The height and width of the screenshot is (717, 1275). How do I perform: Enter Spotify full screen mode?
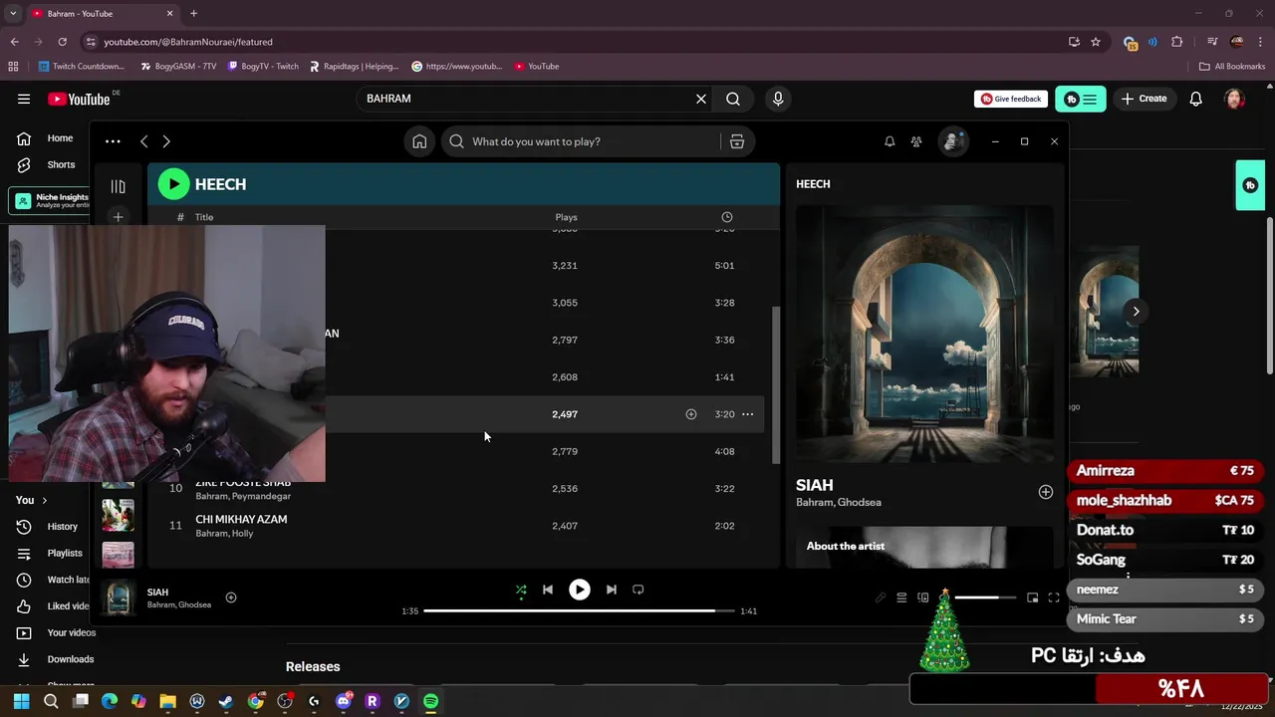point(1054,597)
